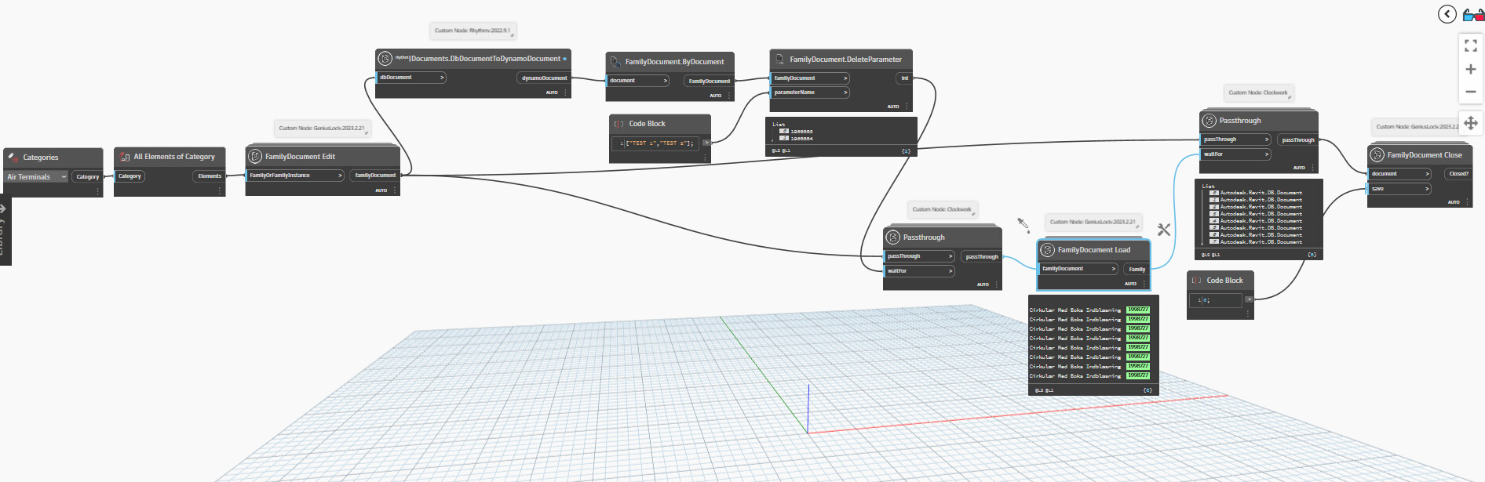The height and width of the screenshot is (482, 1485).
Task: Click the circled back chevron icon
Action: (1447, 14)
